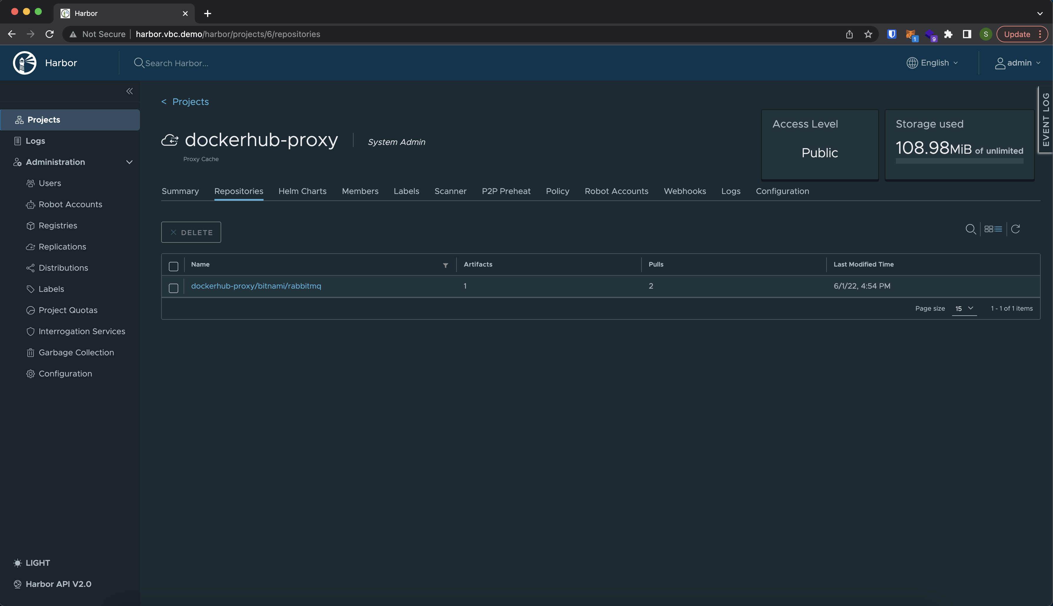This screenshot has width=1053, height=606.
Task: Click the Interrogation Services shield icon
Action: tap(30, 331)
